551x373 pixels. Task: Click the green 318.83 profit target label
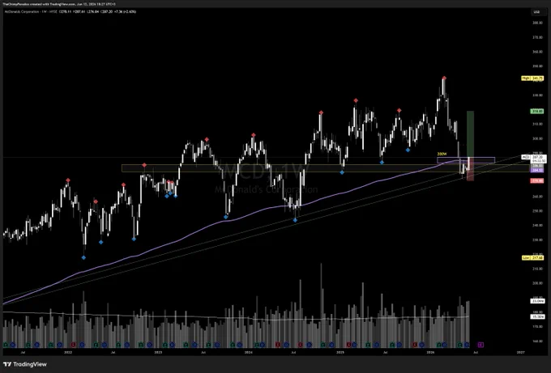coord(537,111)
